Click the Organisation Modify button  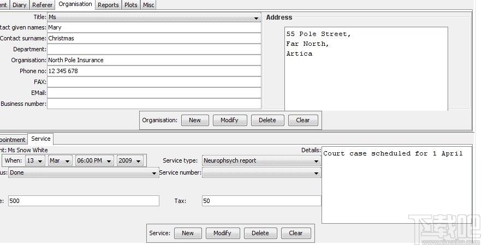(230, 120)
